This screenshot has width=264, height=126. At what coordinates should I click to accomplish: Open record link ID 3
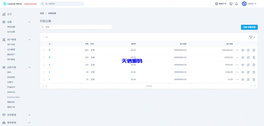pos(49,65)
